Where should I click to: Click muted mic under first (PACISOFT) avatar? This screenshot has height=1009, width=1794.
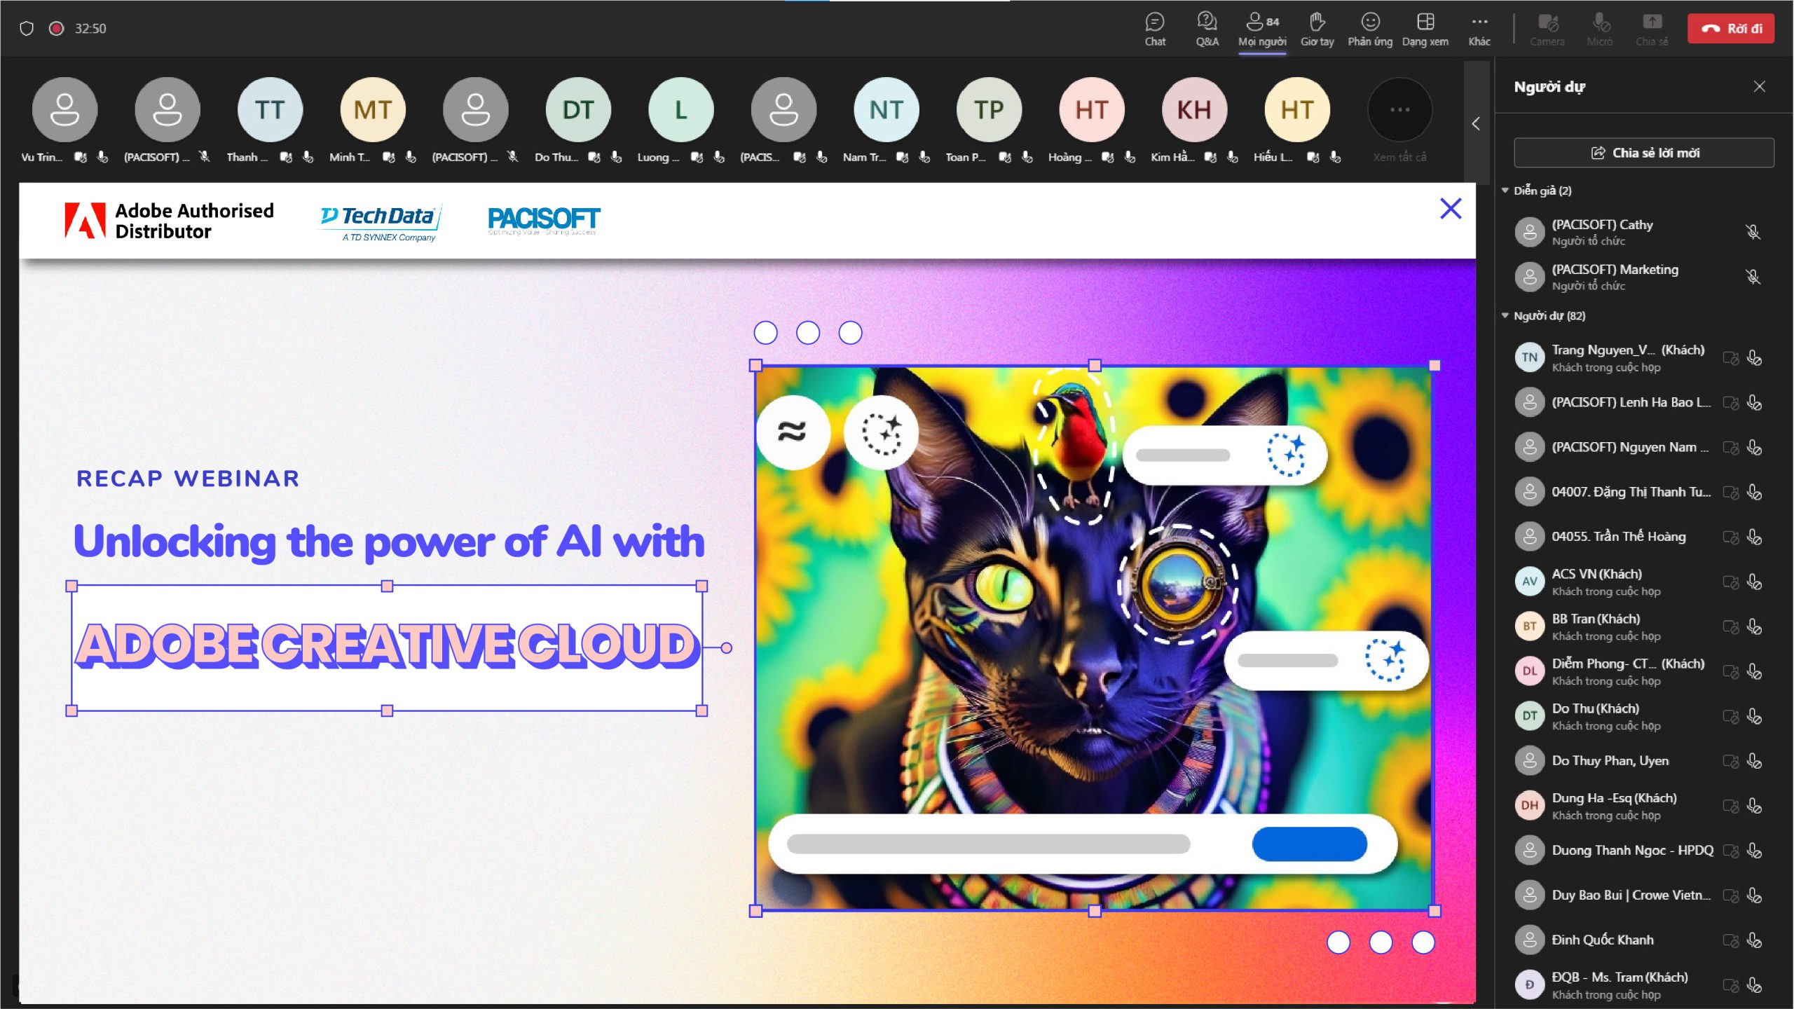pyautogui.click(x=205, y=157)
